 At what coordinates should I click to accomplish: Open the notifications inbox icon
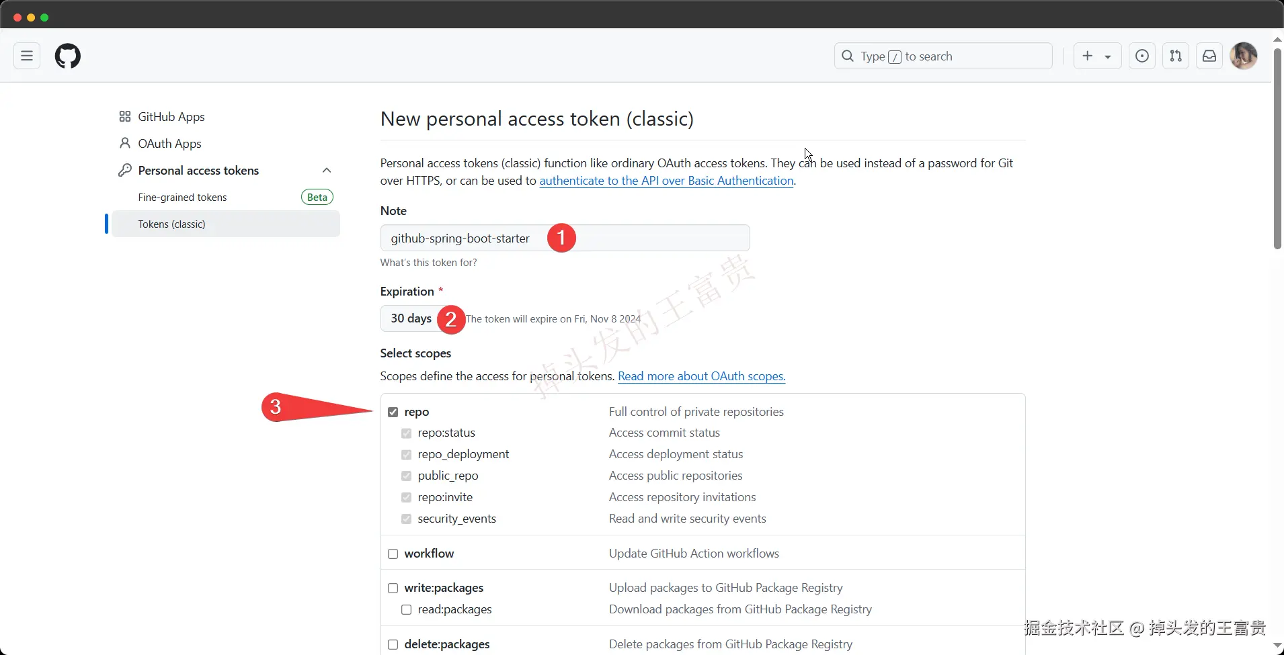click(x=1209, y=56)
